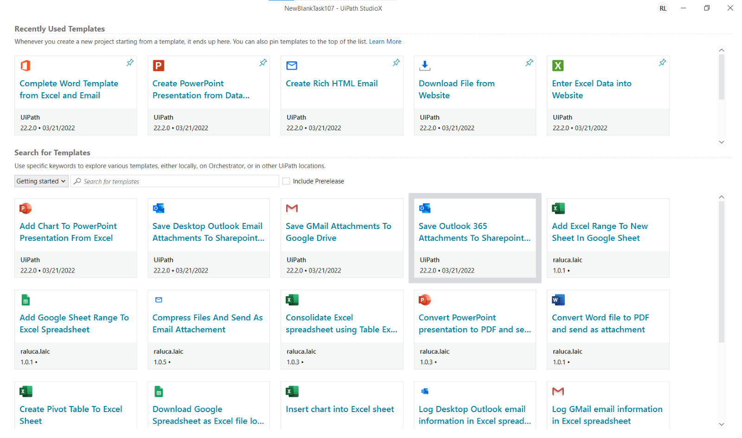Open the Learn More link
This screenshot has height=438, width=742.
(x=385, y=42)
